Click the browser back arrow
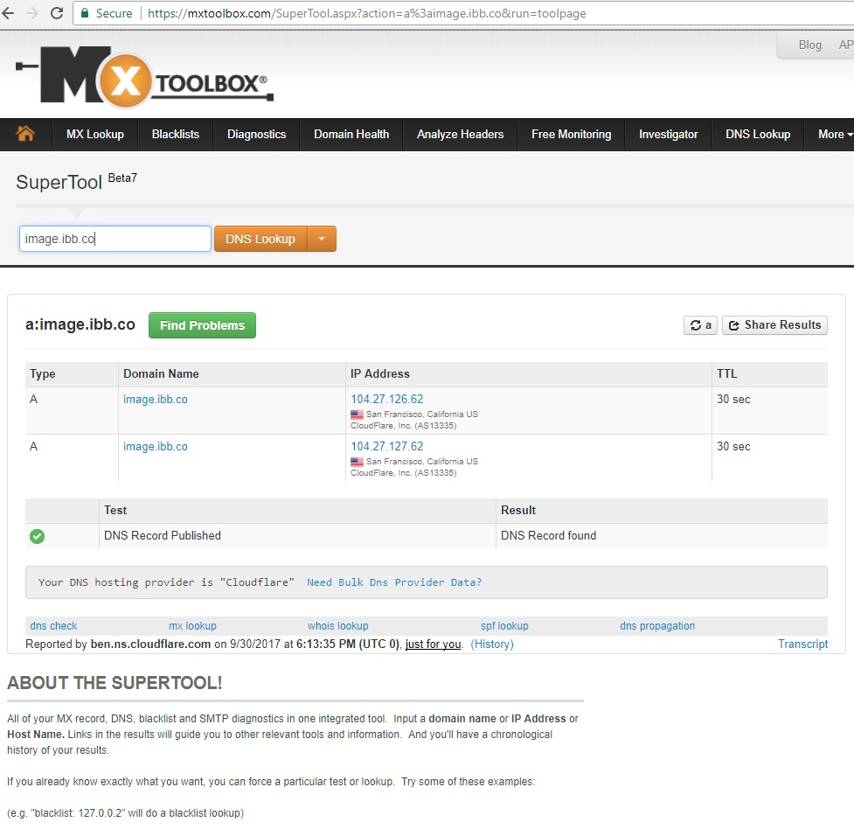 tap(8, 13)
